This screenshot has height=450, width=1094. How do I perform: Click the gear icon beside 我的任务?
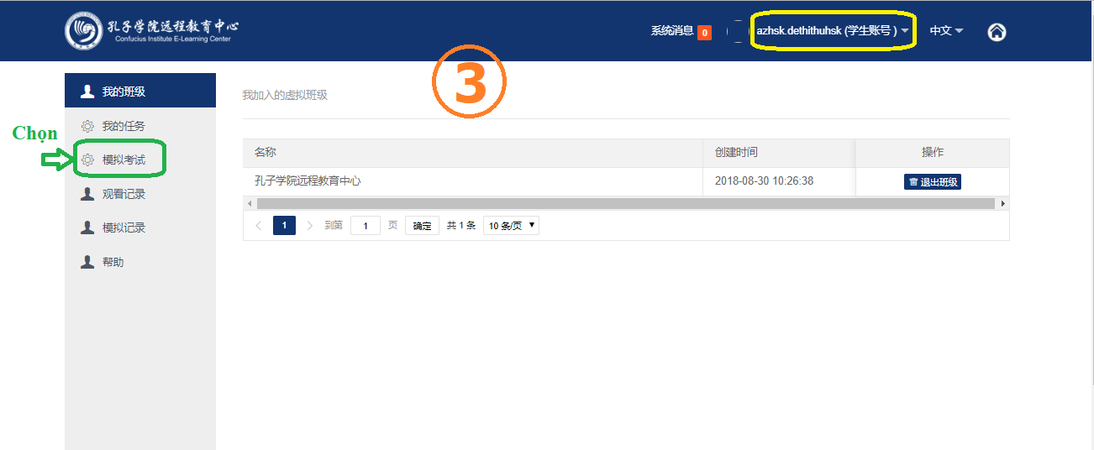pos(87,126)
